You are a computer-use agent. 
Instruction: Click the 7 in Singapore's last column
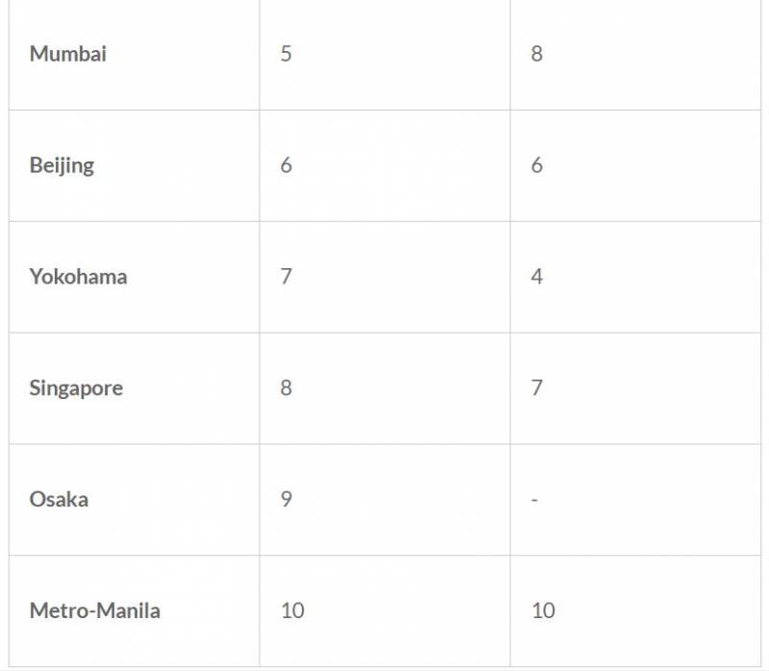click(x=536, y=388)
